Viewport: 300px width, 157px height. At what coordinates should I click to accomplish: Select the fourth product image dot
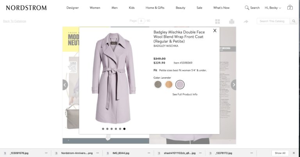(x=116, y=129)
